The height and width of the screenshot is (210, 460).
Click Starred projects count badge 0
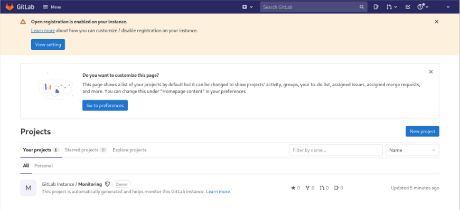pyautogui.click(x=103, y=150)
